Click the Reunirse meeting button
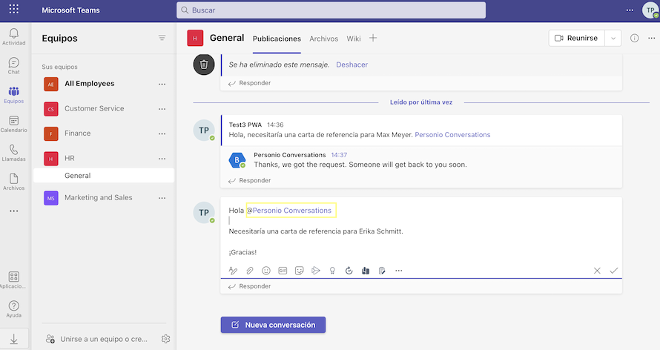The width and height of the screenshot is (660, 350). coord(576,39)
